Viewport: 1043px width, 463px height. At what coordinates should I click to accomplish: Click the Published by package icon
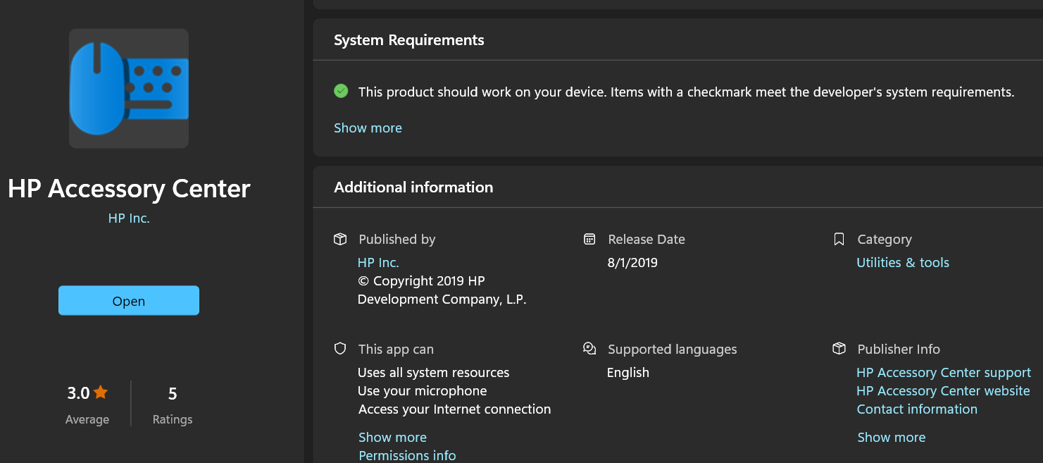tap(340, 239)
